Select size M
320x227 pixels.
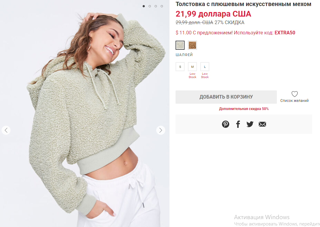192,67
